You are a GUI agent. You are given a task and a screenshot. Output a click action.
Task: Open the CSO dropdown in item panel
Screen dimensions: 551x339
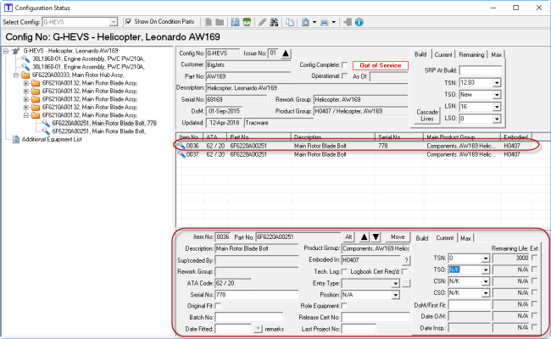(x=486, y=292)
